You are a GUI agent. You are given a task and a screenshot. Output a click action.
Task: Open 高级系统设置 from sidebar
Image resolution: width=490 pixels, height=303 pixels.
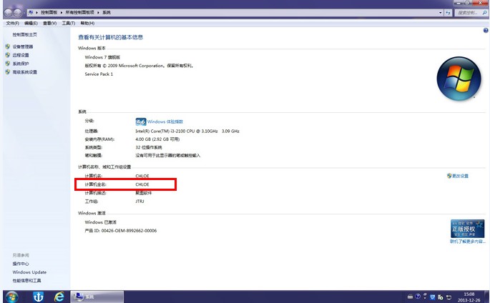coord(25,71)
